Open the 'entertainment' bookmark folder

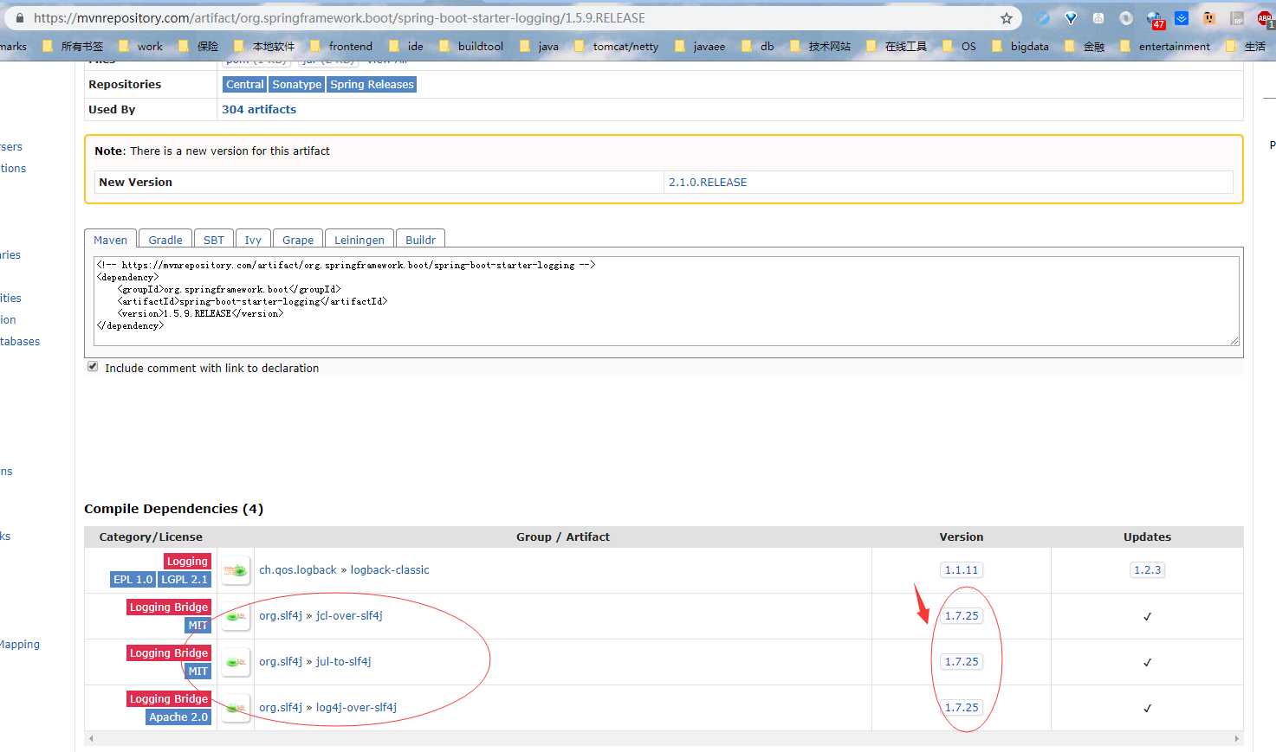pos(1165,47)
